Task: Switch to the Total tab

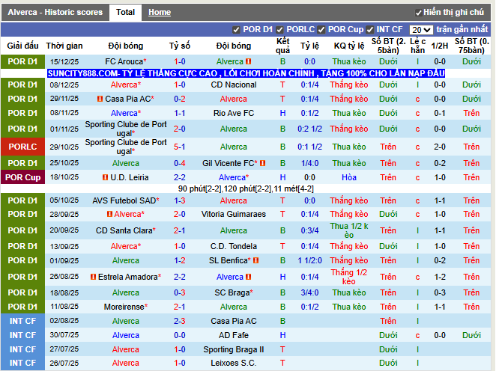Action: tap(125, 12)
